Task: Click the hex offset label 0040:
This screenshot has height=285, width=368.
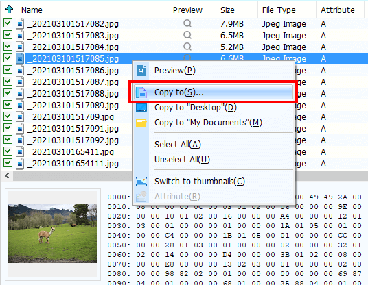Action: [x=119, y=236]
